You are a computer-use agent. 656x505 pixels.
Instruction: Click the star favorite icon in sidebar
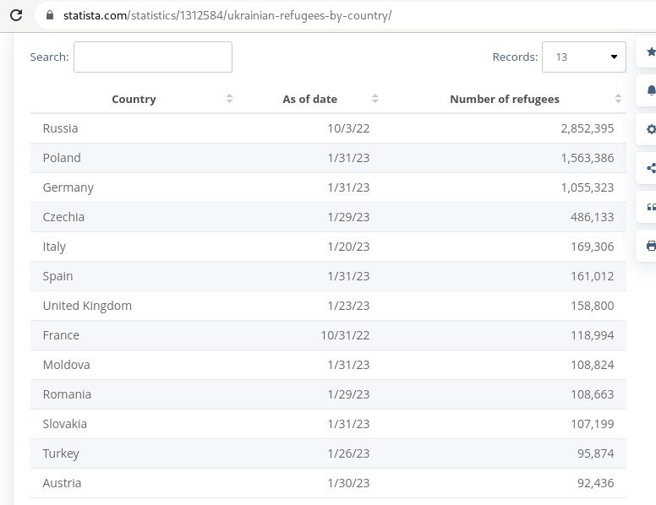click(x=649, y=52)
